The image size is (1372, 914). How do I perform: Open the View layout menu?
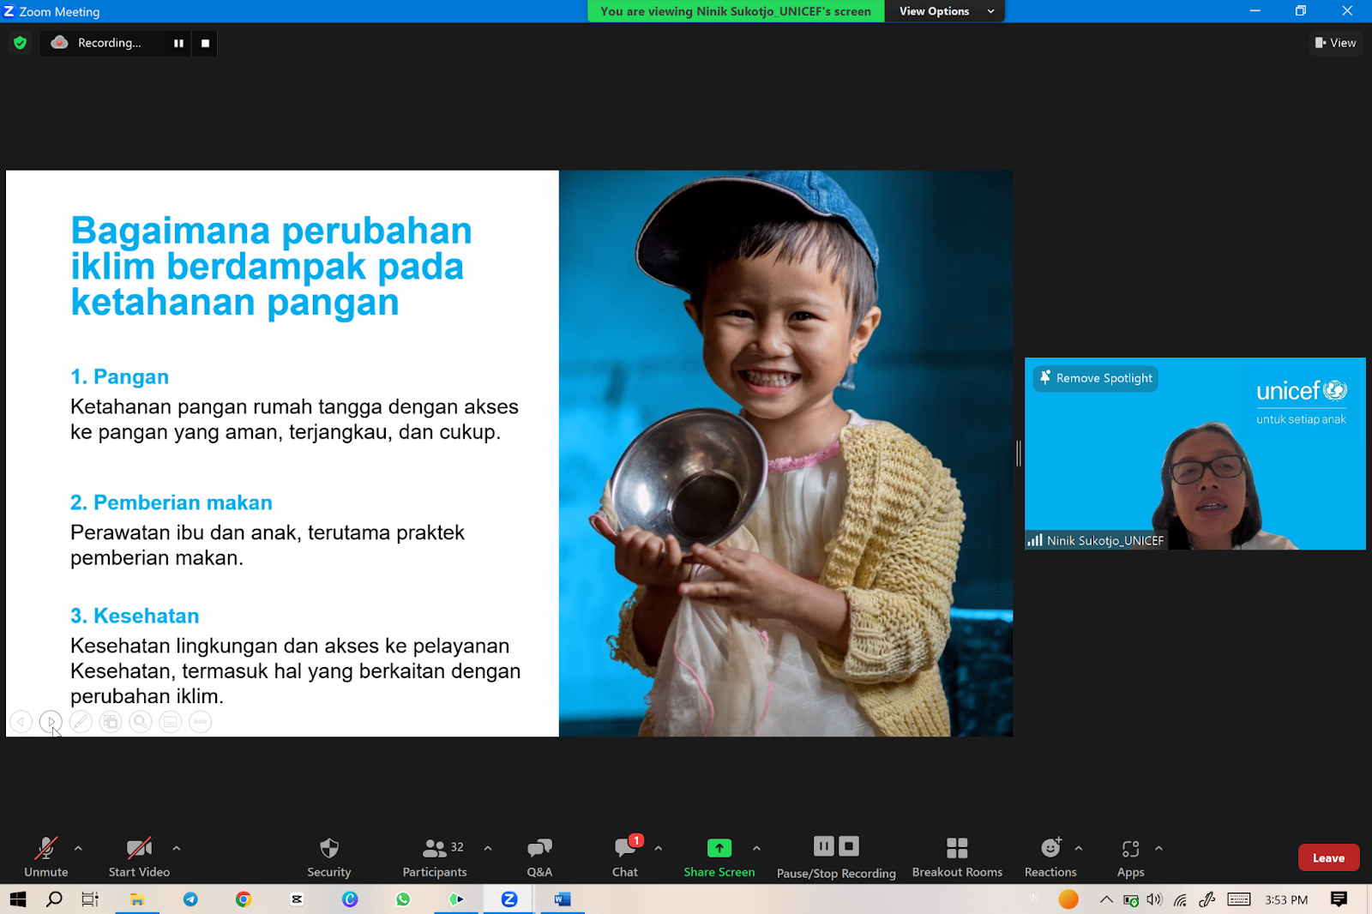1336,43
